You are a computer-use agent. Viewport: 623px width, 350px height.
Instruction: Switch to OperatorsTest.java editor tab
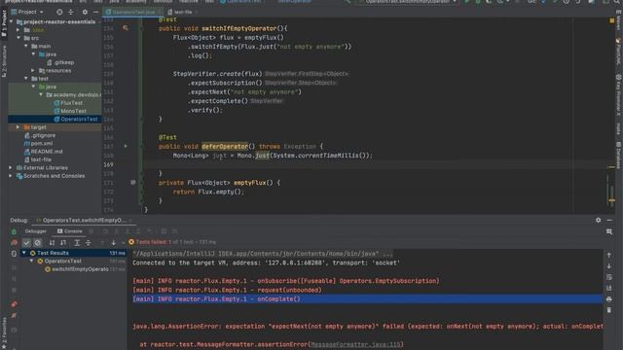[x=132, y=12]
